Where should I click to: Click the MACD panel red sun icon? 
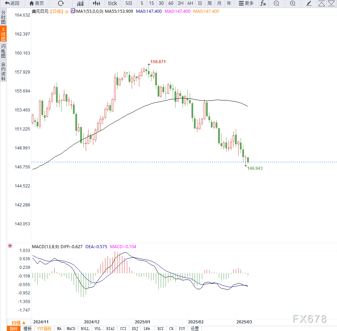(10, 246)
